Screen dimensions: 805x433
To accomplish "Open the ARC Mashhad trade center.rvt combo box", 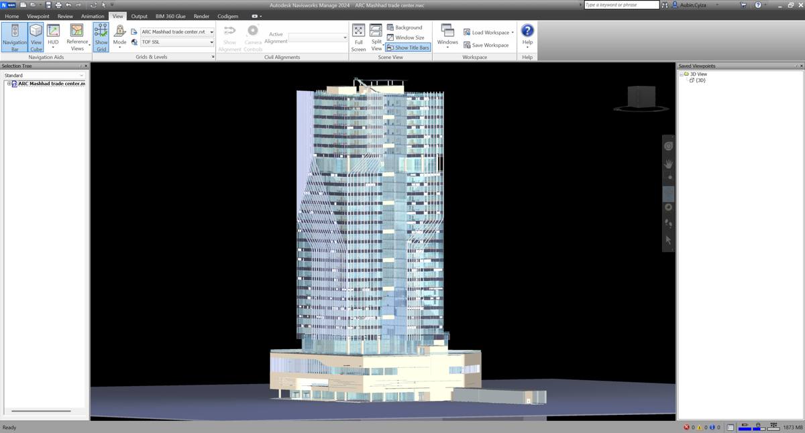I will [x=177, y=32].
